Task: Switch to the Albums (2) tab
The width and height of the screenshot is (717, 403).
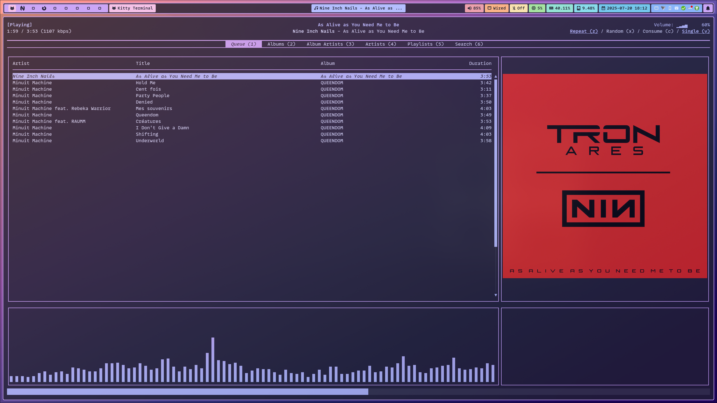Action: pos(281,44)
